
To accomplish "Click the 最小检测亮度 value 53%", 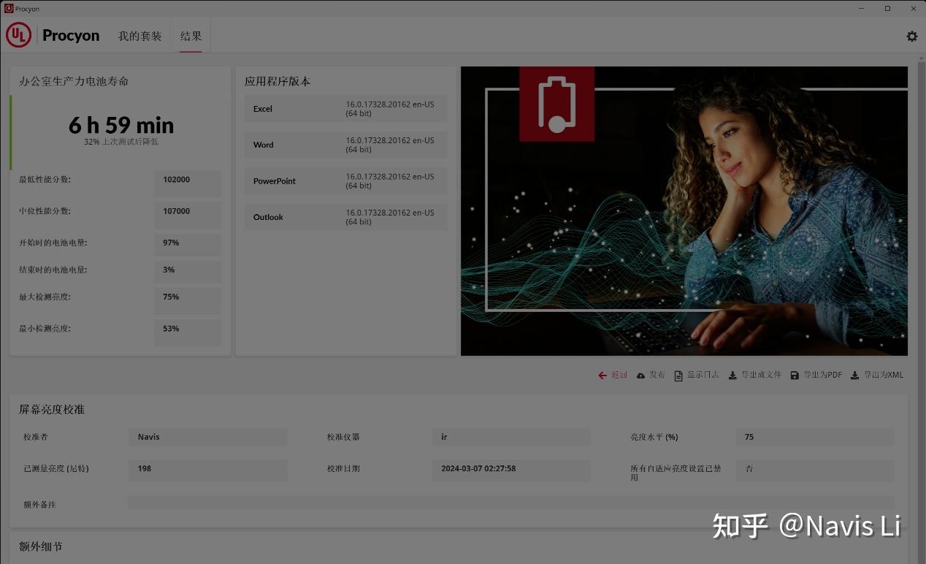I will 188,332.
